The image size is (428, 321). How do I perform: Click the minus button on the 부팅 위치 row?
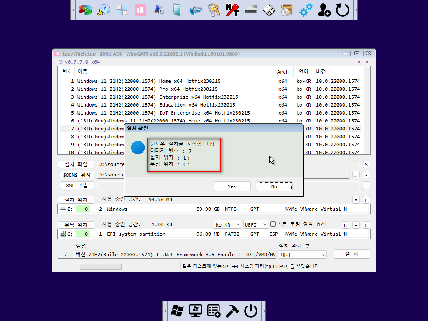pos(356,225)
